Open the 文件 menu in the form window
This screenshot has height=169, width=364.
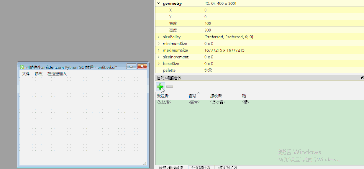tap(26, 74)
